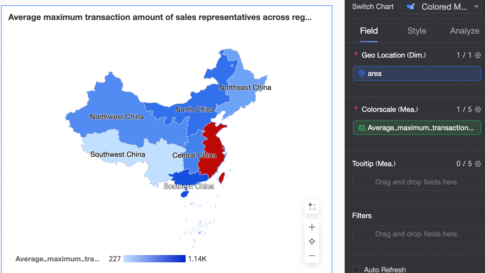485x273 pixels.
Task: Switch to the Style tab
Action: tap(416, 31)
